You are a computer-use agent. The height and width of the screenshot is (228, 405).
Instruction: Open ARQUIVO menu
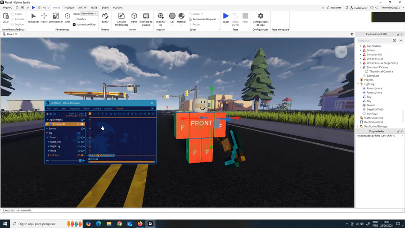pyautogui.click(x=8, y=8)
